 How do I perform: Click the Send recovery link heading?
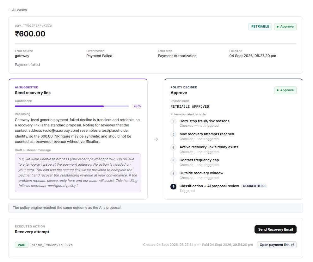click(33, 93)
